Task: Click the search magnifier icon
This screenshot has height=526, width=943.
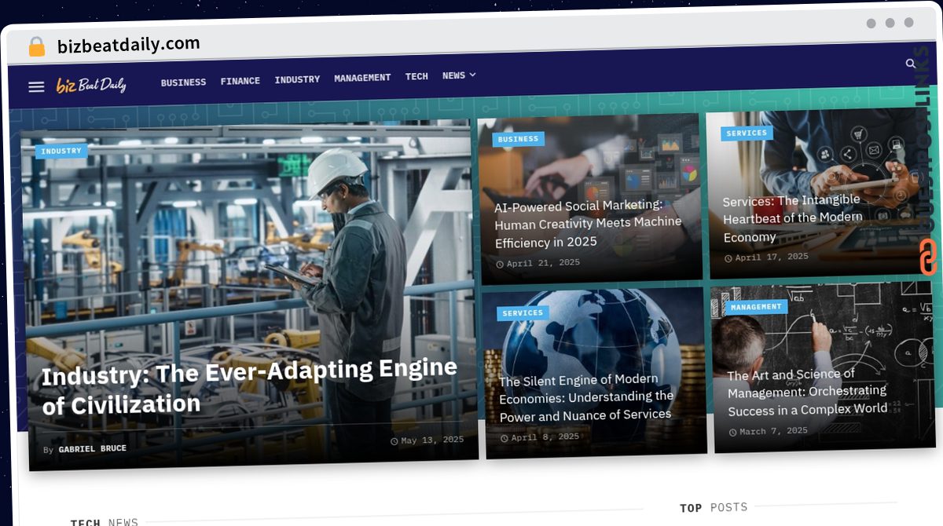Action: (911, 64)
